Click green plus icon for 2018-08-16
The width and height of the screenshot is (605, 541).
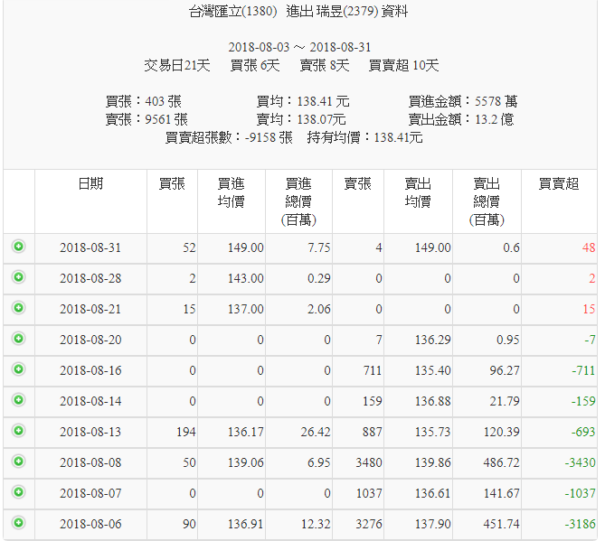(18, 369)
